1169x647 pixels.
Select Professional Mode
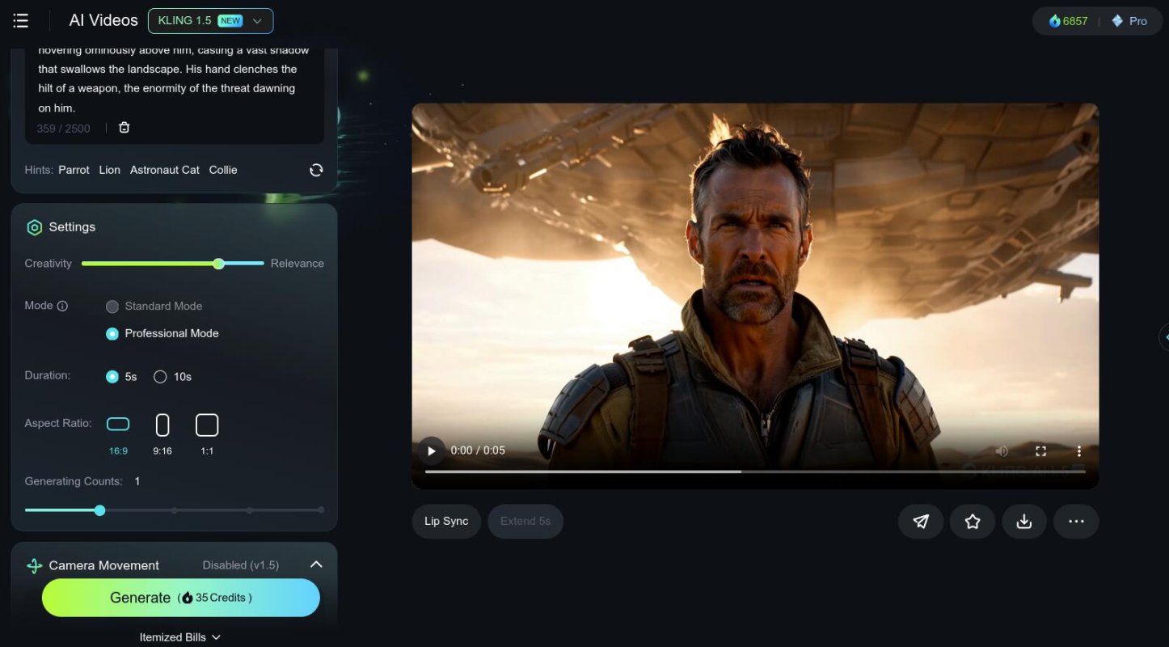pyautogui.click(x=162, y=333)
